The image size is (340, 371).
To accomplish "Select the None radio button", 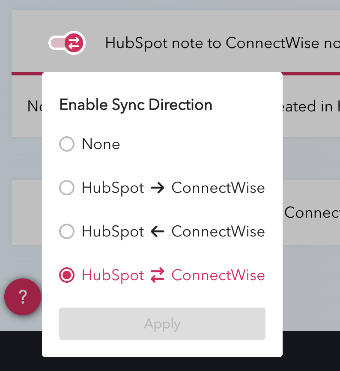I will 67,144.
